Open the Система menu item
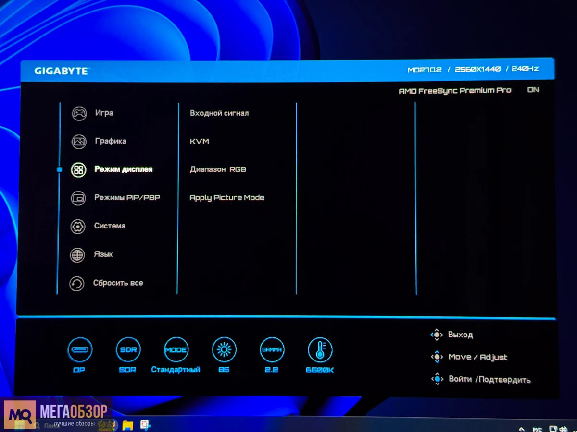The width and height of the screenshot is (577, 432). pos(110,226)
